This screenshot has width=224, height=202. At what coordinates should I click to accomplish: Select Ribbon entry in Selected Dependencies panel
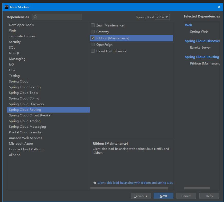click(205, 63)
